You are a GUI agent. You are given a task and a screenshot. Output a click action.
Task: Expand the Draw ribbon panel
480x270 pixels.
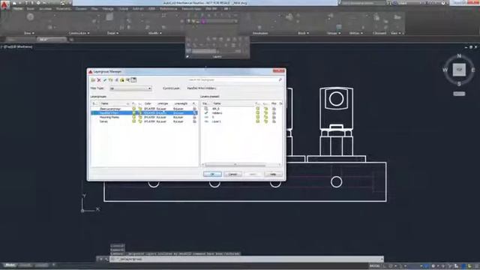point(29,33)
